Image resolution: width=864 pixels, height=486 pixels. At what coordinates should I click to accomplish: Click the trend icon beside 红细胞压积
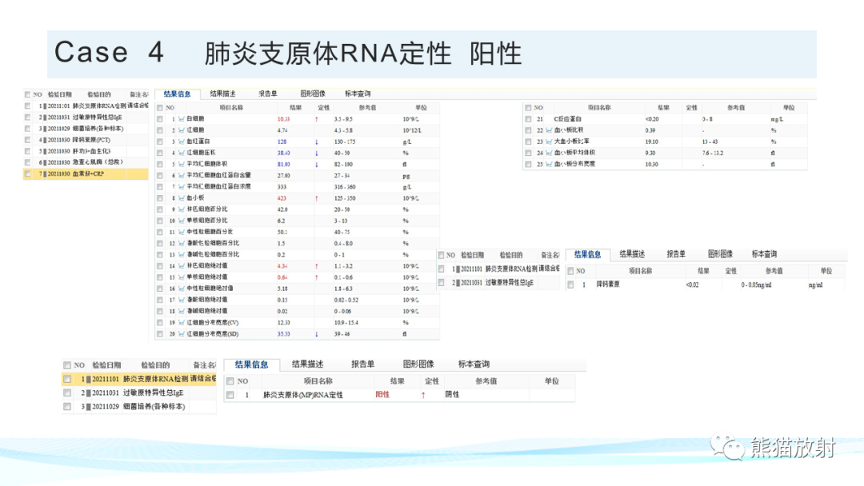(x=182, y=153)
